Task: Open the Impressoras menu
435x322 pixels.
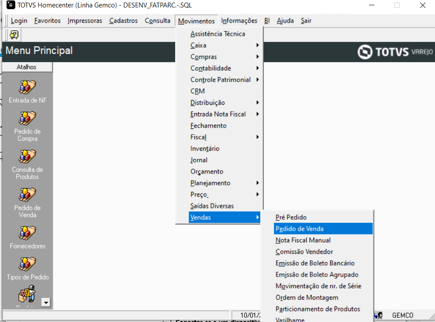Action: pyautogui.click(x=85, y=21)
